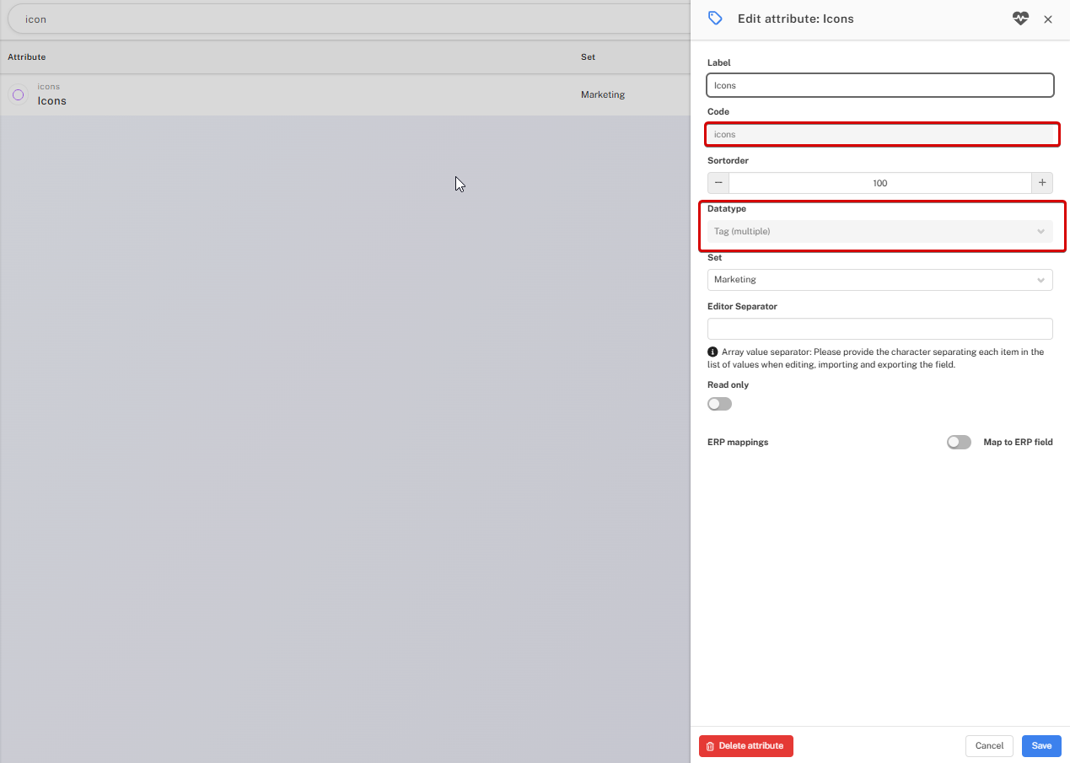
Task: Click the Set column header
Action: [x=588, y=57]
